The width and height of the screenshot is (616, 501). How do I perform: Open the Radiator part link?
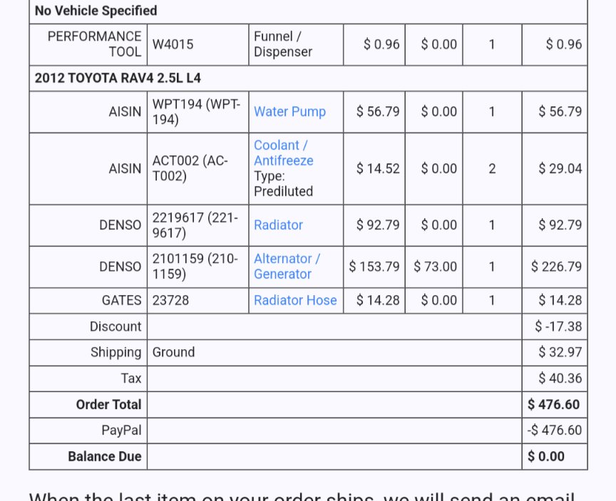(x=278, y=225)
